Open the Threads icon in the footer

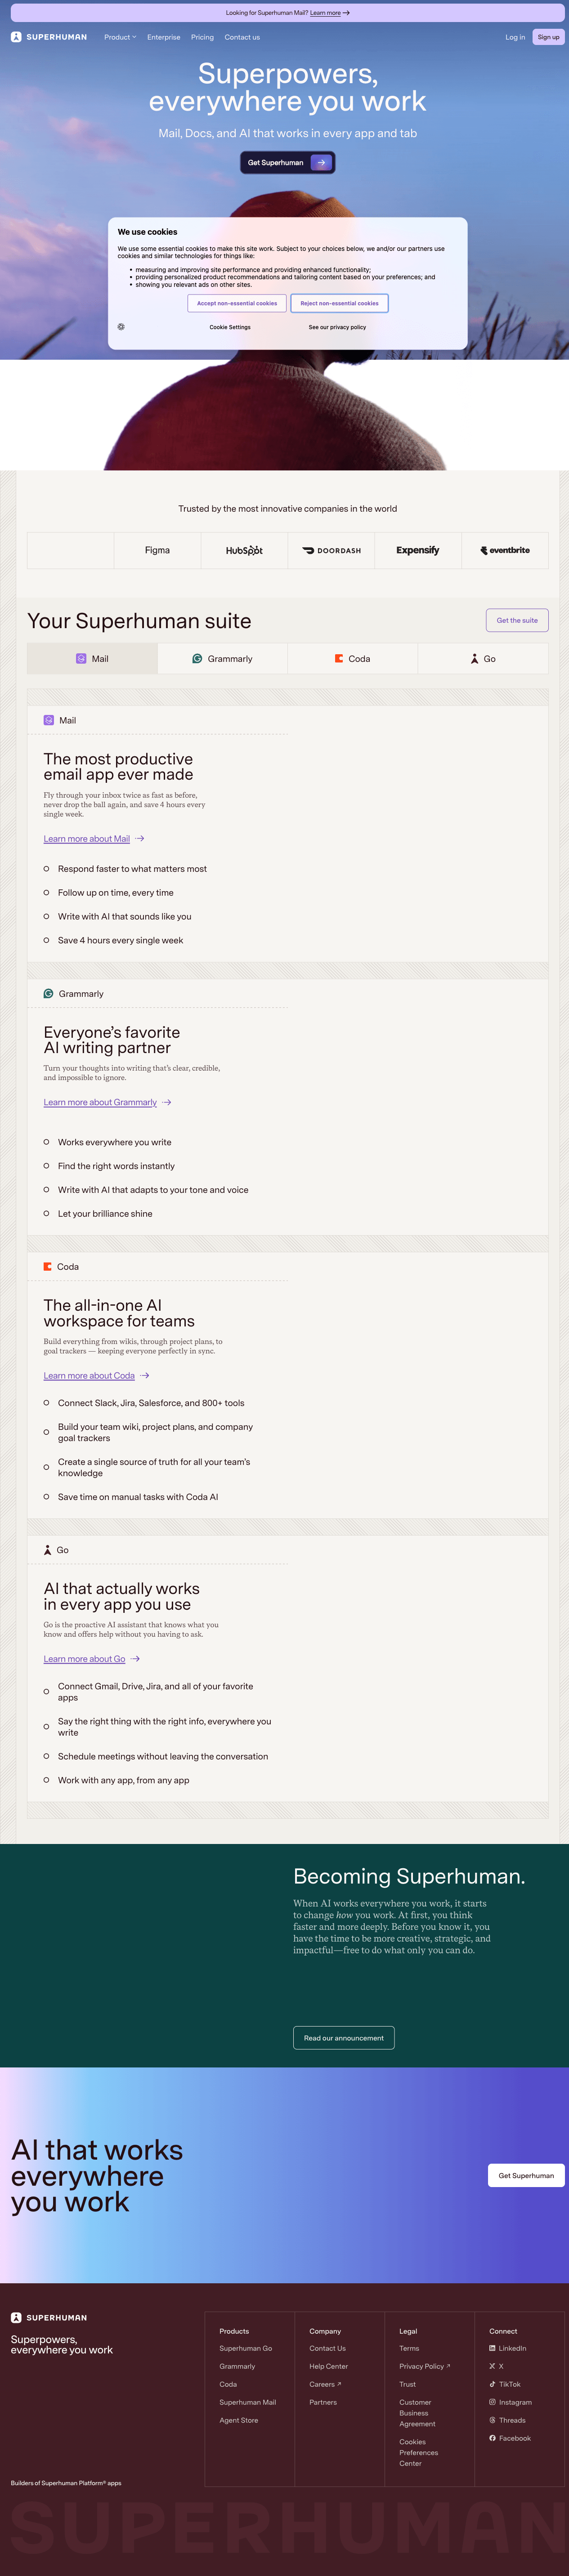click(x=492, y=2420)
